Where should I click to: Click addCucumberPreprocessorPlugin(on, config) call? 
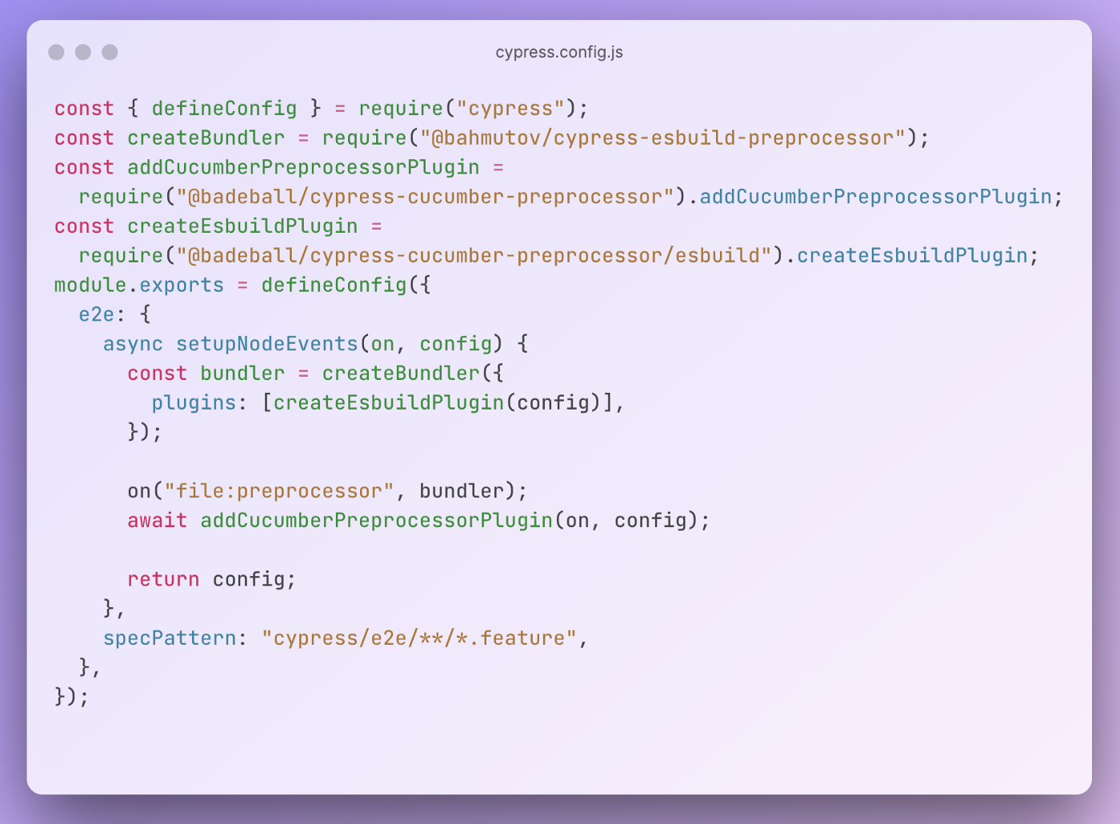coord(449,521)
